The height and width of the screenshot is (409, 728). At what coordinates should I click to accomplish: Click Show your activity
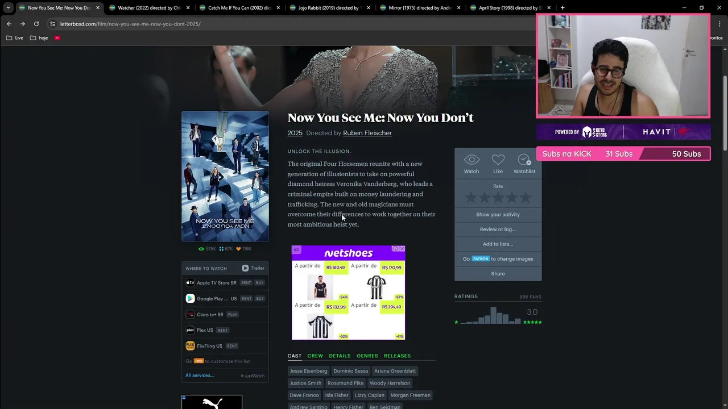[x=498, y=214]
